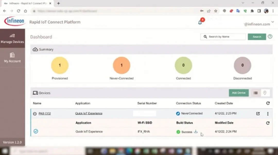Viewport: 278px width, 155px height.
Task: Click the notification bell icon
Action: [200, 23]
